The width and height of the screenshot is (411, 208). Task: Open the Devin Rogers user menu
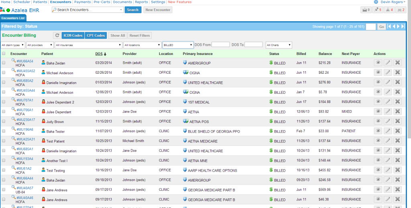tap(393, 2)
